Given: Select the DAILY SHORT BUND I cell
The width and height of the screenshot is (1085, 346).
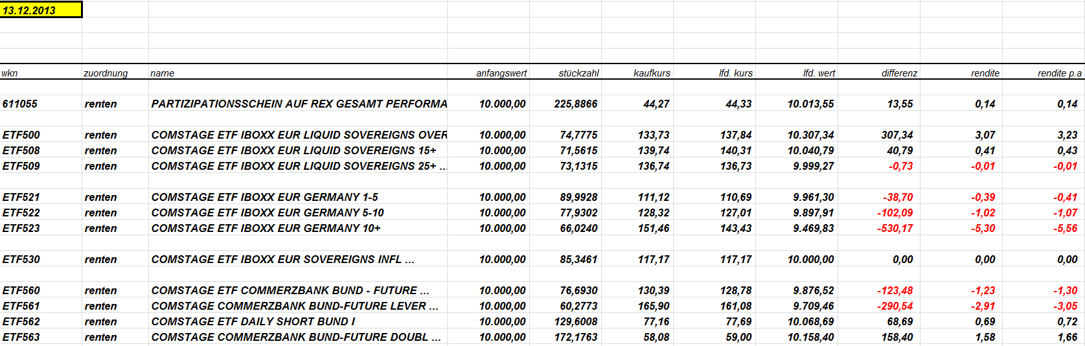Looking at the screenshot, I should [x=298, y=321].
